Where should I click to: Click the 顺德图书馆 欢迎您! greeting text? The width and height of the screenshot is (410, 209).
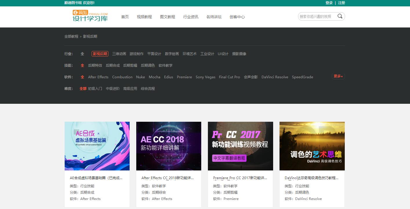79,3
